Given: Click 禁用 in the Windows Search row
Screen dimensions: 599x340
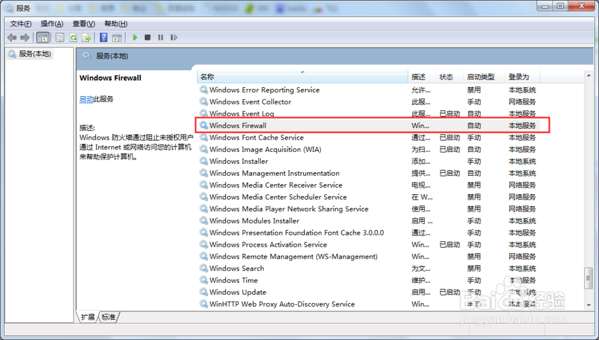Looking at the screenshot, I should point(474,268).
